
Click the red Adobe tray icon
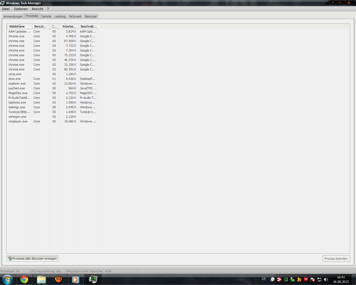pyautogui.click(x=306, y=279)
